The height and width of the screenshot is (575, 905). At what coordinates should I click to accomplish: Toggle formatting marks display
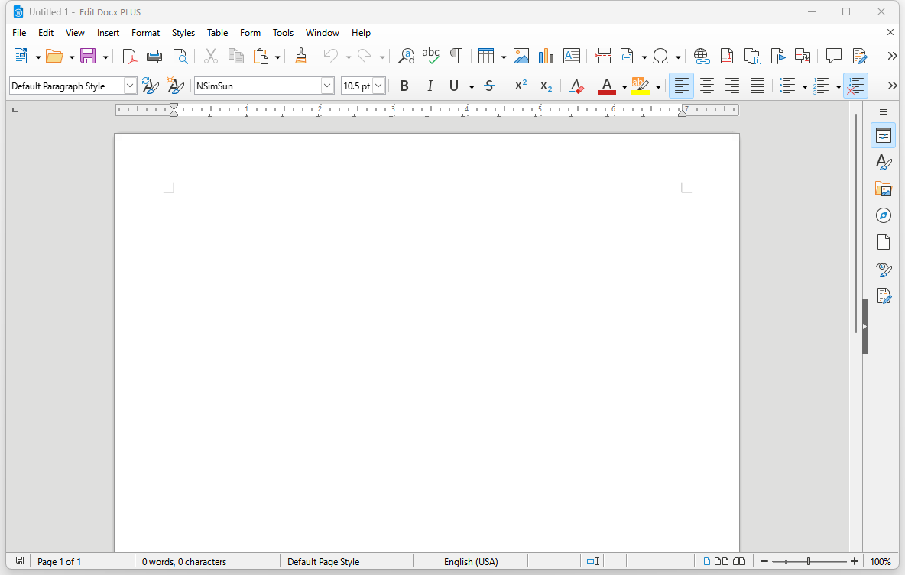(456, 56)
